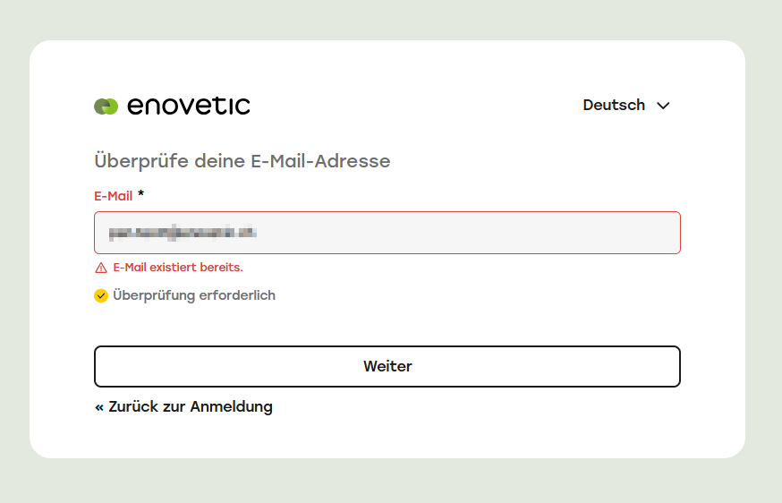Screen dimensions: 782x503
Task: Click the enovetic green logo icon
Action: point(106,107)
